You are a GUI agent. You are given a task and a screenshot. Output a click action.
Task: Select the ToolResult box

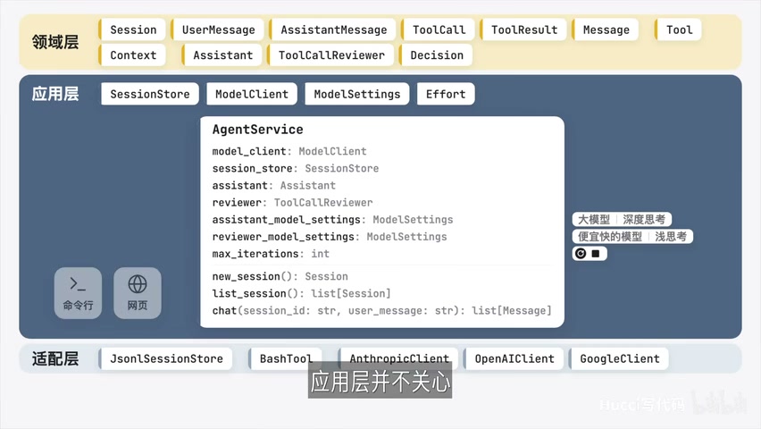click(x=523, y=29)
